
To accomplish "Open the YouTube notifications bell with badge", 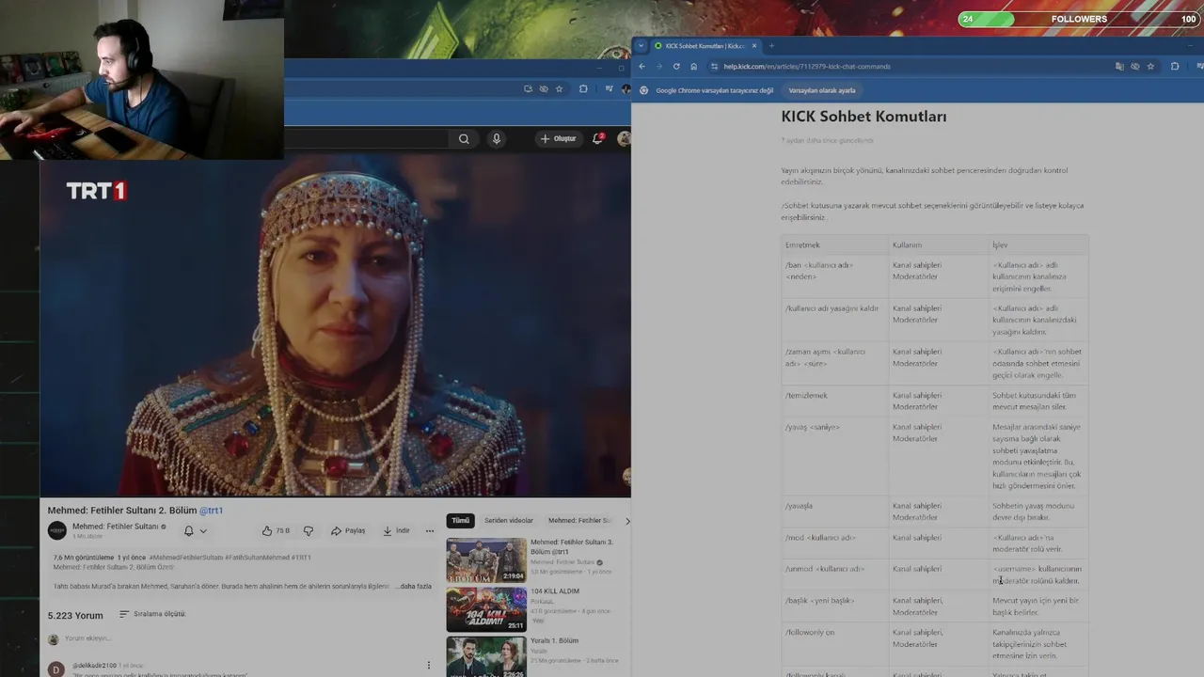I will pos(597,138).
